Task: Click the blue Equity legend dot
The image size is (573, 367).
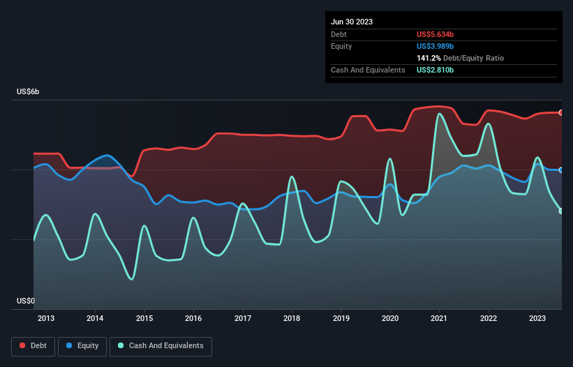Action: tap(69, 345)
